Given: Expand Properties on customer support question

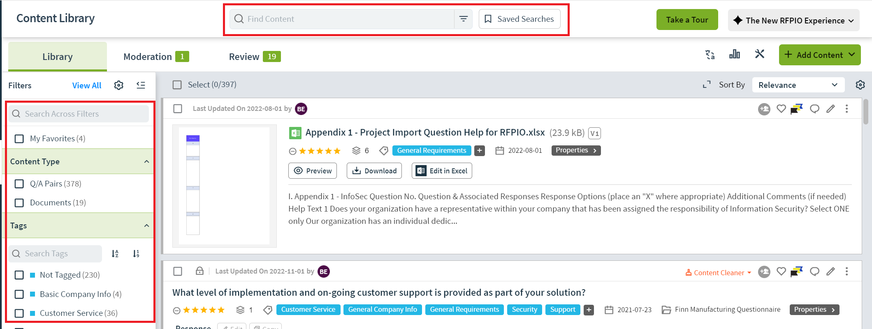Looking at the screenshot, I should 814,310.
